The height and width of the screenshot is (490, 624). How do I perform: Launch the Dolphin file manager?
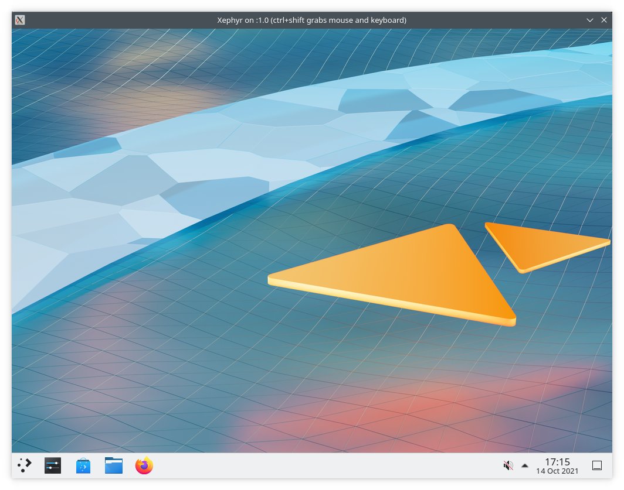click(x=113, y=464)
